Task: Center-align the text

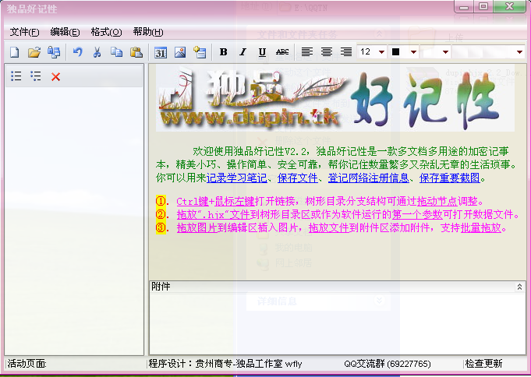Action: (x=327, y=51)
